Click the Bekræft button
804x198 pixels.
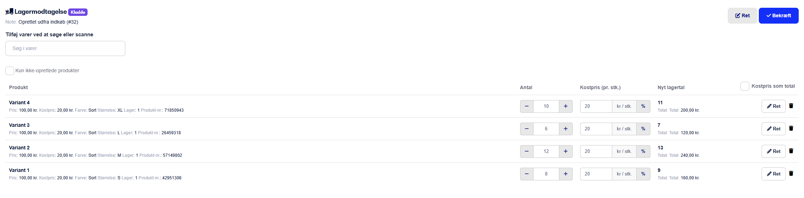(779, 16)
